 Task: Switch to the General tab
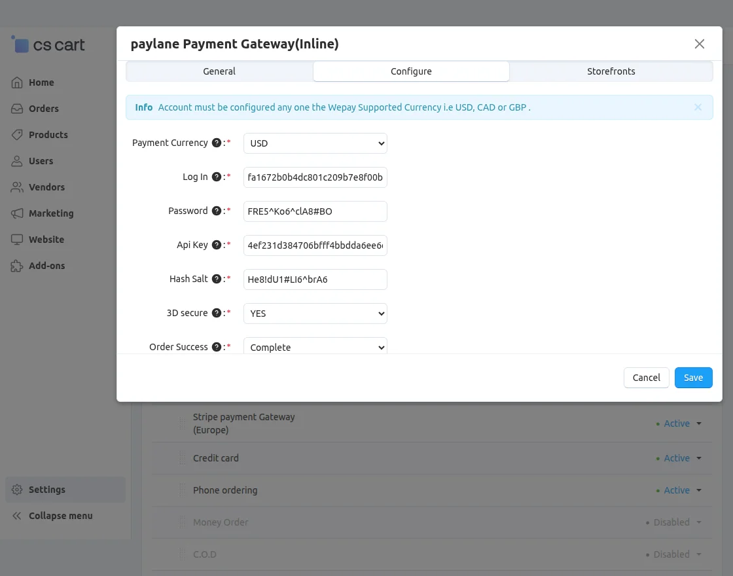(219, 71)
